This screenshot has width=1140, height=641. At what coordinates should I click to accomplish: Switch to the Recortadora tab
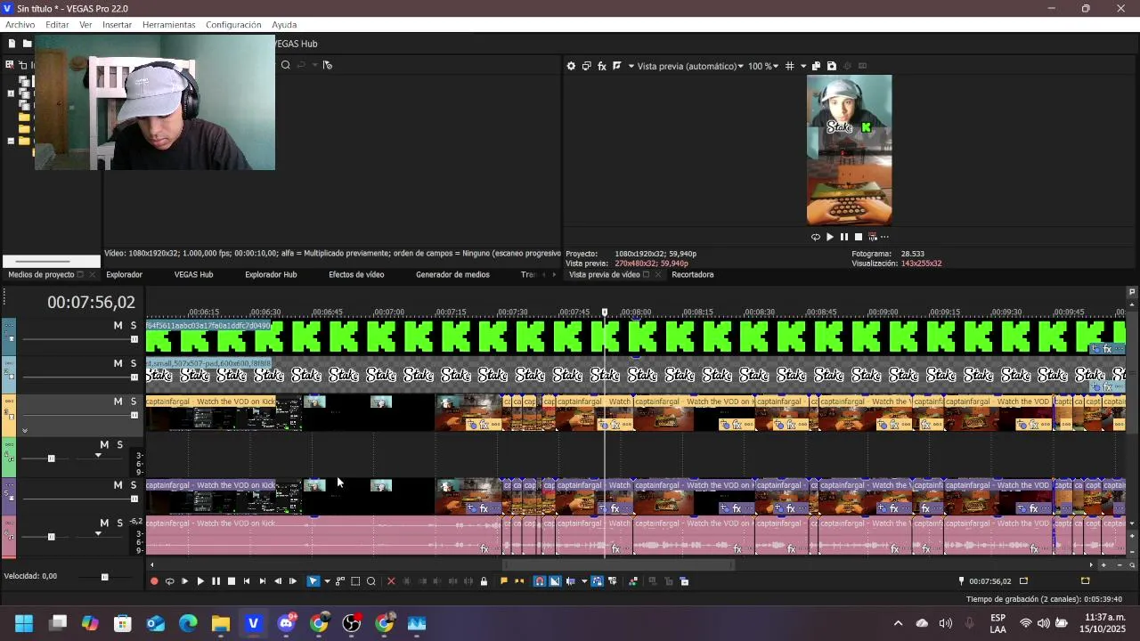point(693,274)
